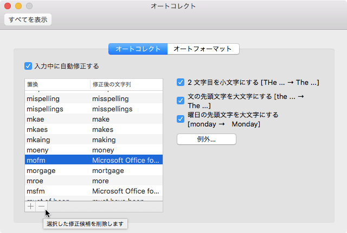
Task: Select the mispelling row in list
Action: click(x=94, y=99)
